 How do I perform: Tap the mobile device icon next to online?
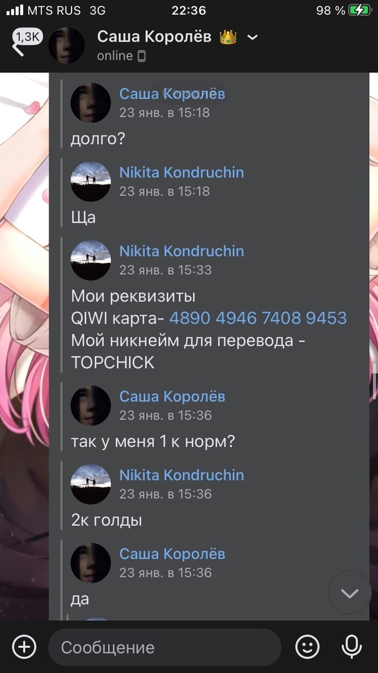[141, 56]
